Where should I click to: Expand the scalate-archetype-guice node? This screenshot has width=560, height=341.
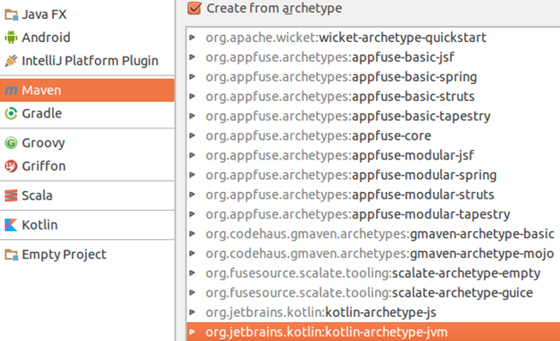tap(192, 293)
